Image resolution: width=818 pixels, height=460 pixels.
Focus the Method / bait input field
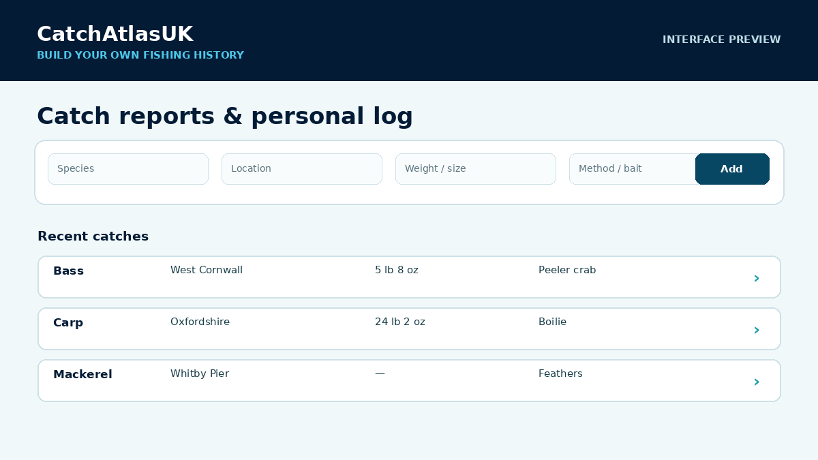(633, 169)
